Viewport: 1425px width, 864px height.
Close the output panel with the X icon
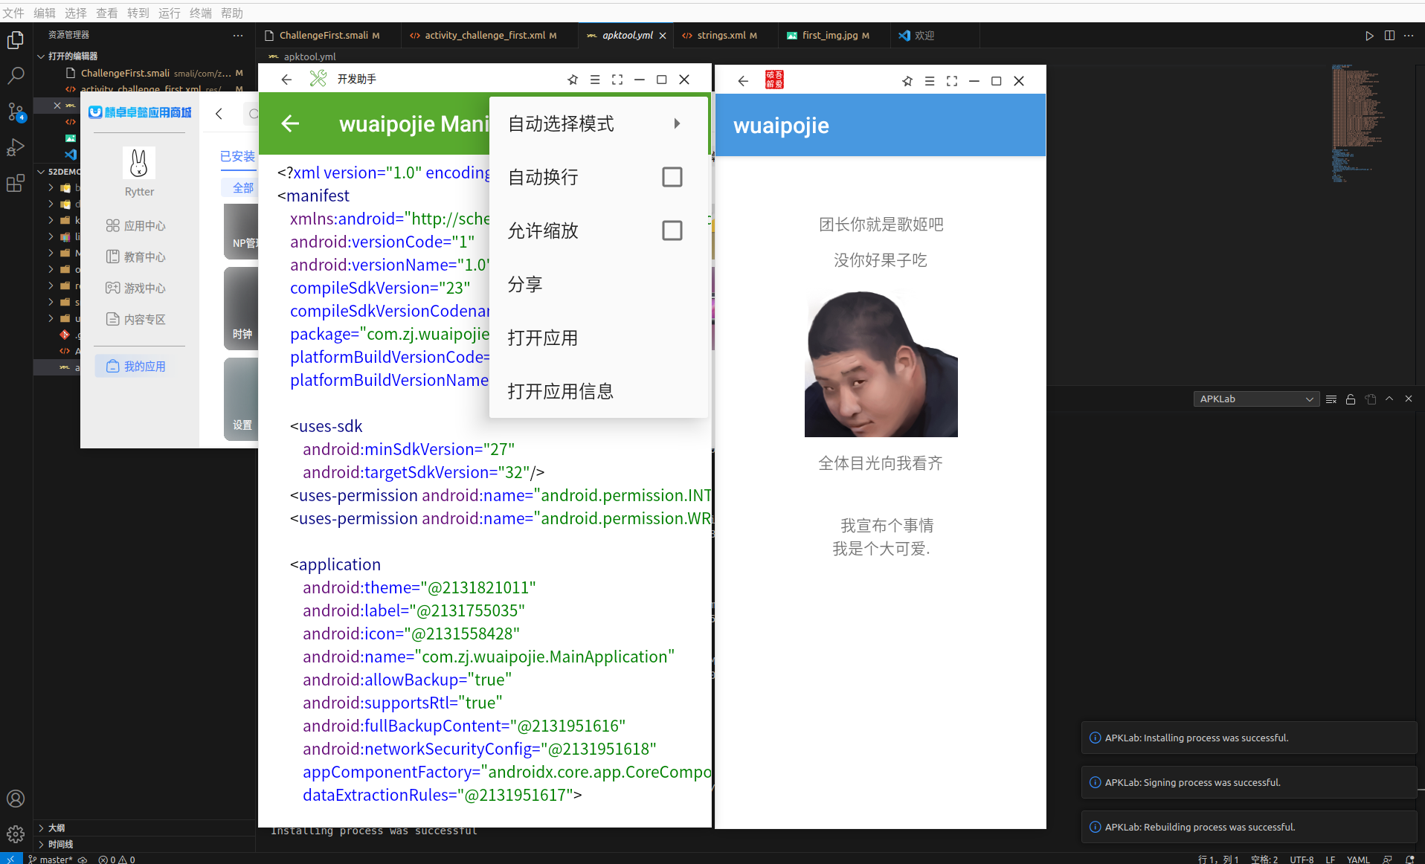pos(1409,399)
